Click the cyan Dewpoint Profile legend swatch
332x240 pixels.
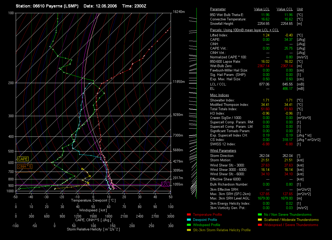pyautogui.click(x=189, y=220)
